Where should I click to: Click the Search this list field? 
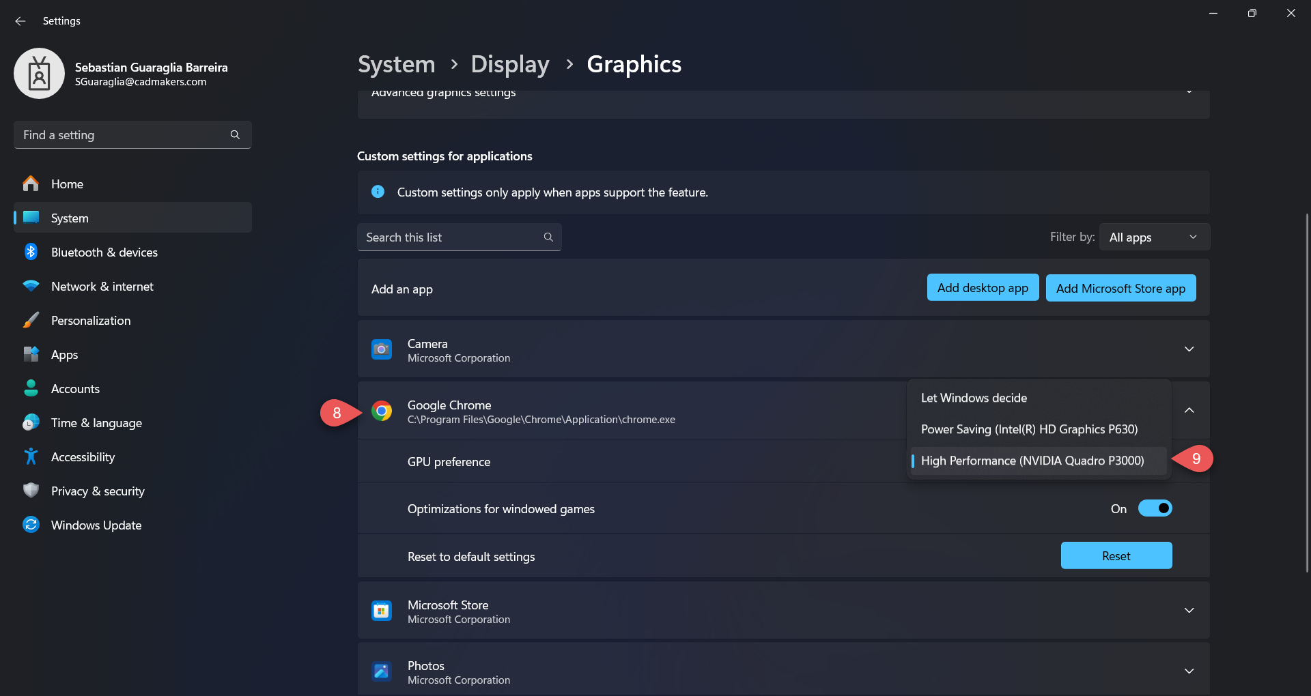tap(460, 237)
